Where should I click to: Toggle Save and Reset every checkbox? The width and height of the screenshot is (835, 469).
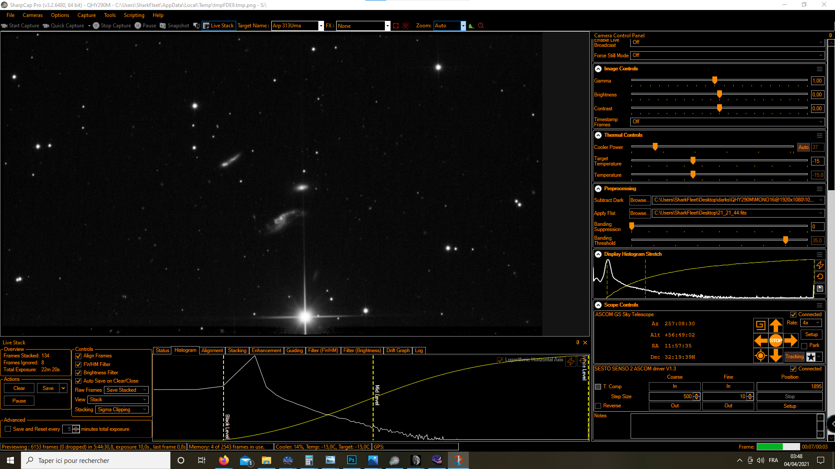click(8, 429)
